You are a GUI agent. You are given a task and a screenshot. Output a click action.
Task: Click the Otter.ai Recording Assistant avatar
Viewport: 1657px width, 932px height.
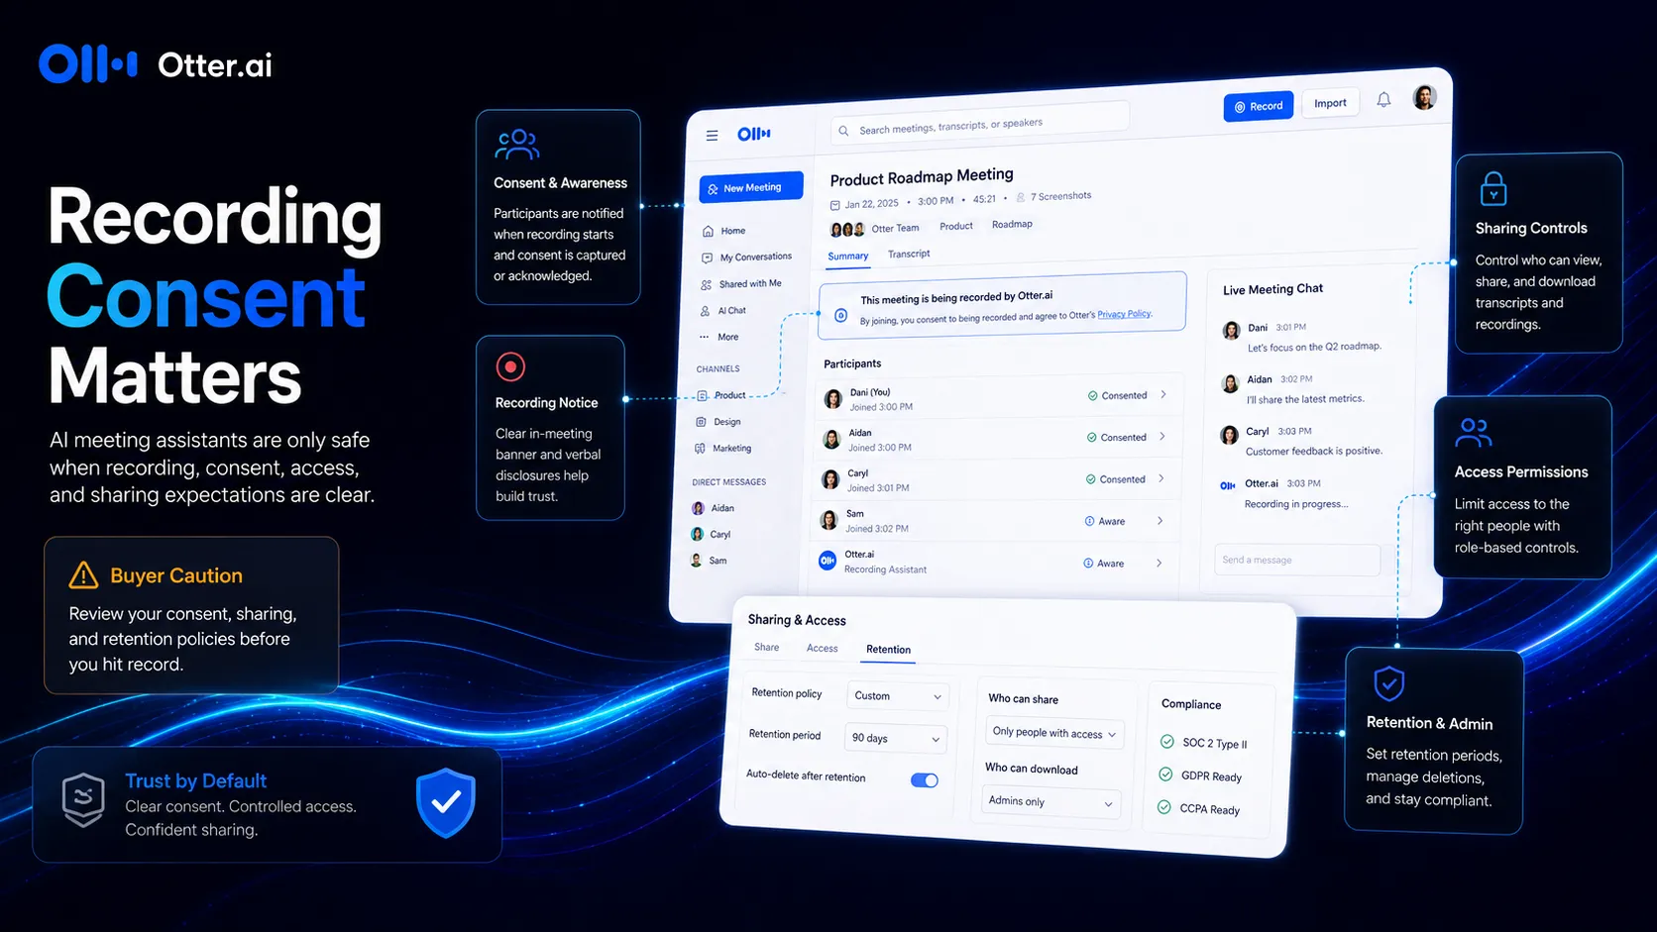pyautogui.click(x=828, y=561)
